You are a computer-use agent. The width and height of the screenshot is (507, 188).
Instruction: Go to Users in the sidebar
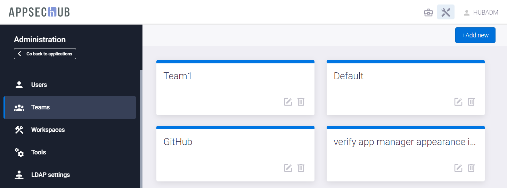click(x=39, y=85)
